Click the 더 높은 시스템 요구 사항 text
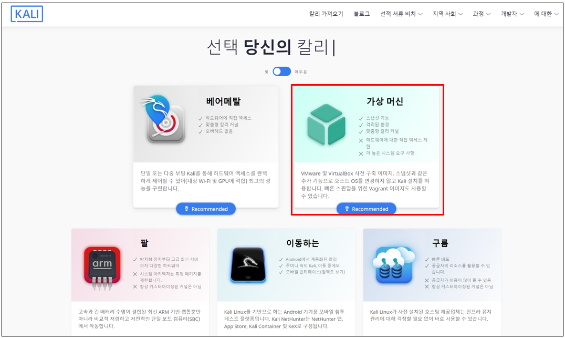 390,153
